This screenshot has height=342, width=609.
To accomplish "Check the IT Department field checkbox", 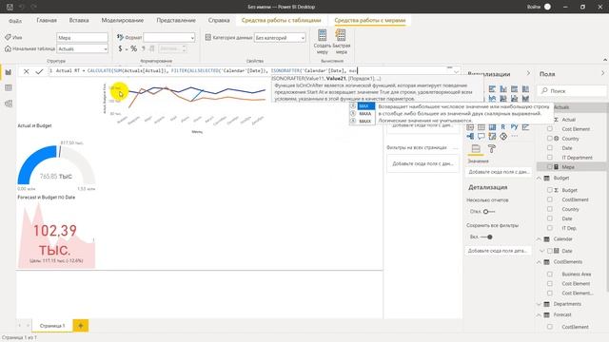I will 550,157.
